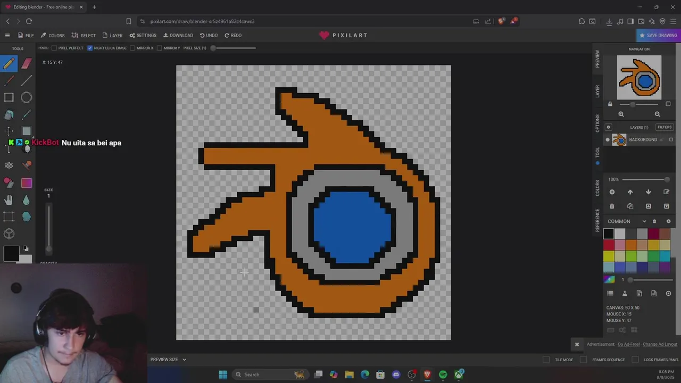681x383 pixels.
Task: Select the 3D cube tool
Action: click(x=9, y=234)
